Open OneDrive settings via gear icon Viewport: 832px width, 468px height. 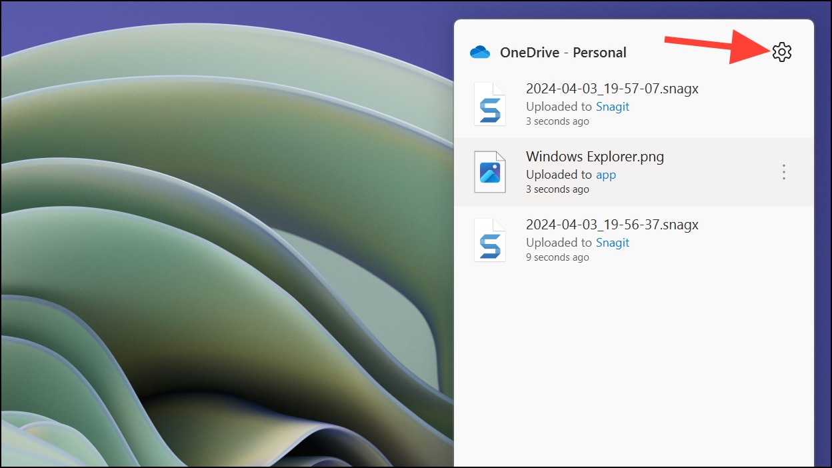click(x=781, y=52)
